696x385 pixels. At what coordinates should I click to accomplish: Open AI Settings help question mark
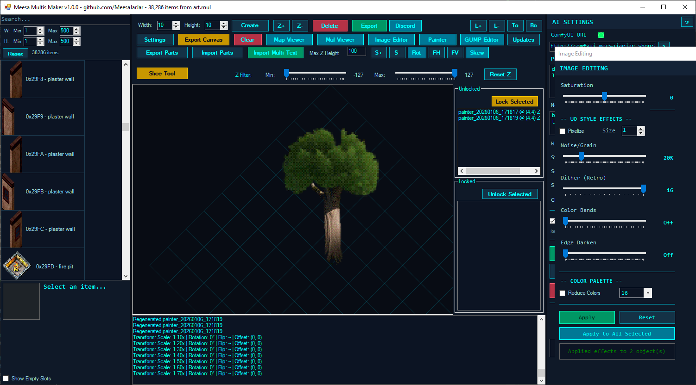coord(686,22)
